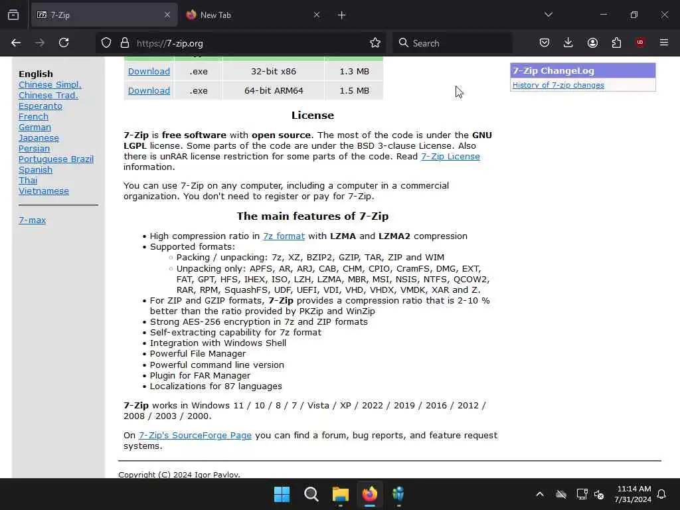This screenshot has height=510, width=680.
Task: Switch language to Chinese Simpl.
Action: click(x=50, y=84)
